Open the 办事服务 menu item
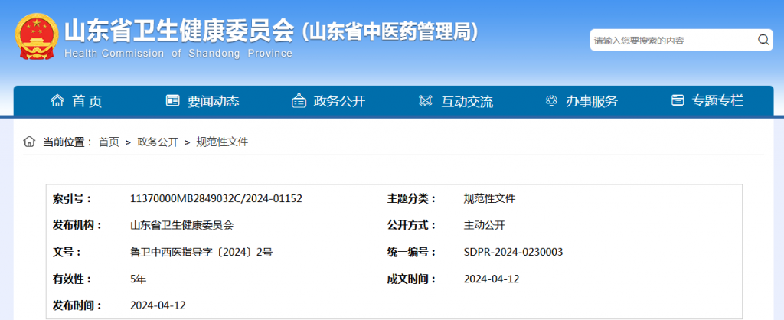This screenshot has width=784, height=320. (x=592, y=102)
